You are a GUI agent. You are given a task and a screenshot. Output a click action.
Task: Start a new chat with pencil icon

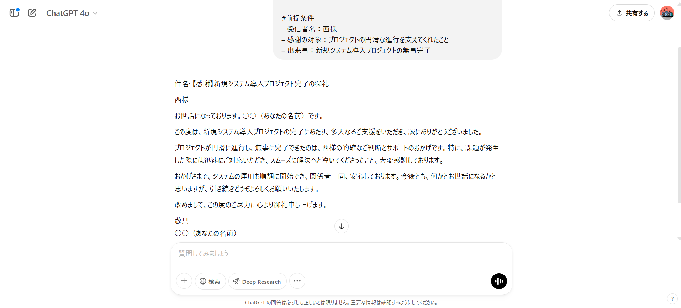point(32,13)
